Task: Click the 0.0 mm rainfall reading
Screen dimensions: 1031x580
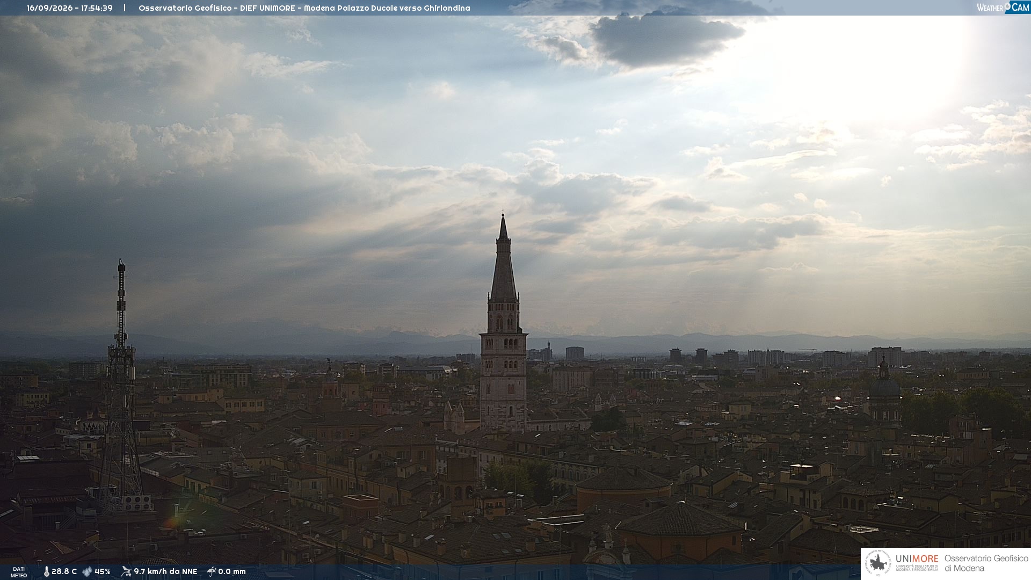Action: pos(232,572)
